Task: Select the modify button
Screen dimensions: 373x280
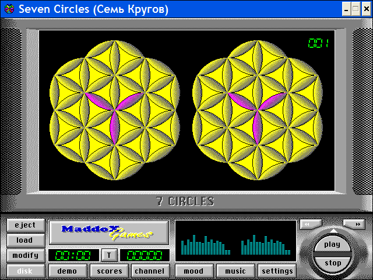Action: tap(26, 256)
